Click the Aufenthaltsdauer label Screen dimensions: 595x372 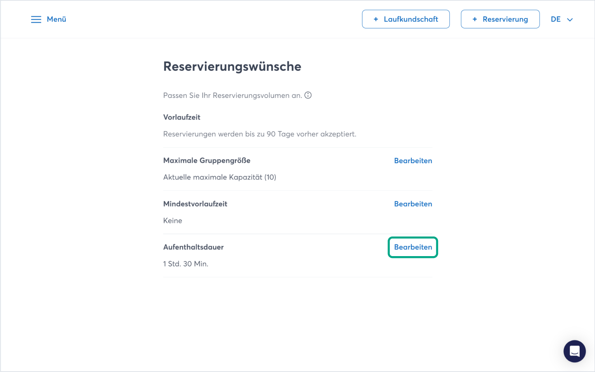[193, 247]
